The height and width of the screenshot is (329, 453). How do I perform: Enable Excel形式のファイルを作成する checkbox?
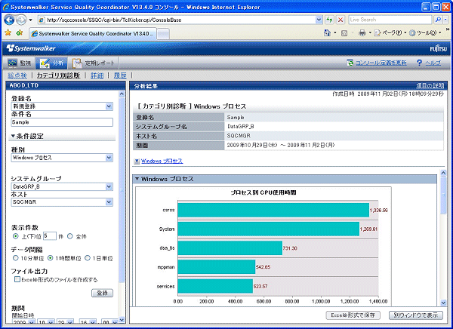click(17, 279)
